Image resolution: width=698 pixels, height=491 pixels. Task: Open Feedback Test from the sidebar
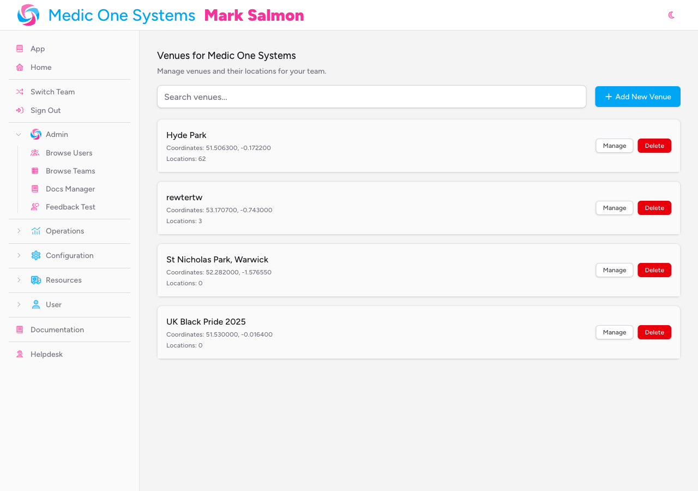(x=71, y=207)
